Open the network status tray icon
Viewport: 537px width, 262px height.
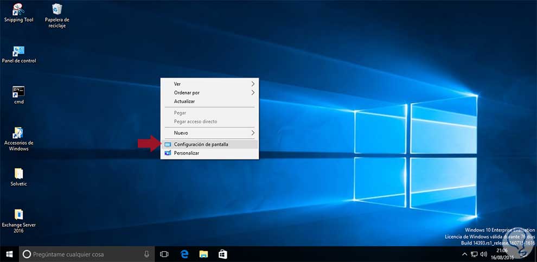474,254
